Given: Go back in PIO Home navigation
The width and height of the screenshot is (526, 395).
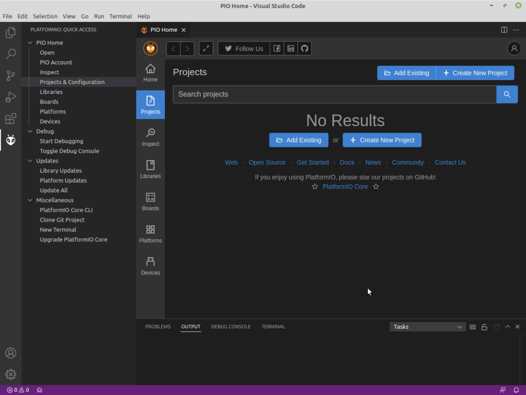Looking at the screenshot, I should click(x=174, y=49).
